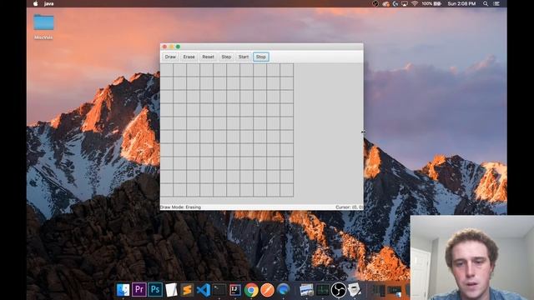Open Preview from the dock
This screenshot has height=300, width=534.
coord(306,290)
